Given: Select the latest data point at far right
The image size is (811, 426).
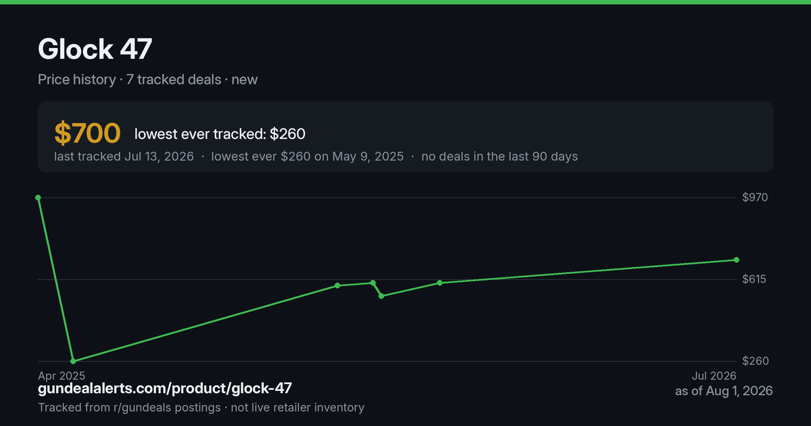Looking at the screenshot, I should [737, 260].
